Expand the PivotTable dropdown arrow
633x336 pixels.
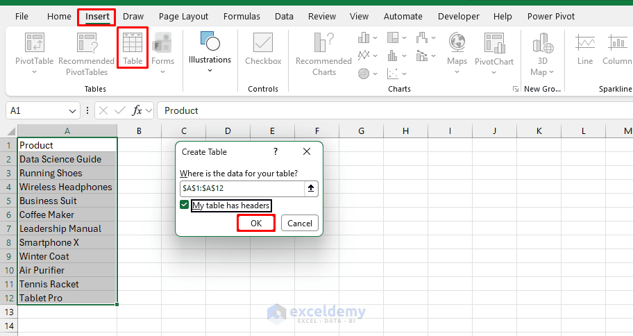click(34, 72)
